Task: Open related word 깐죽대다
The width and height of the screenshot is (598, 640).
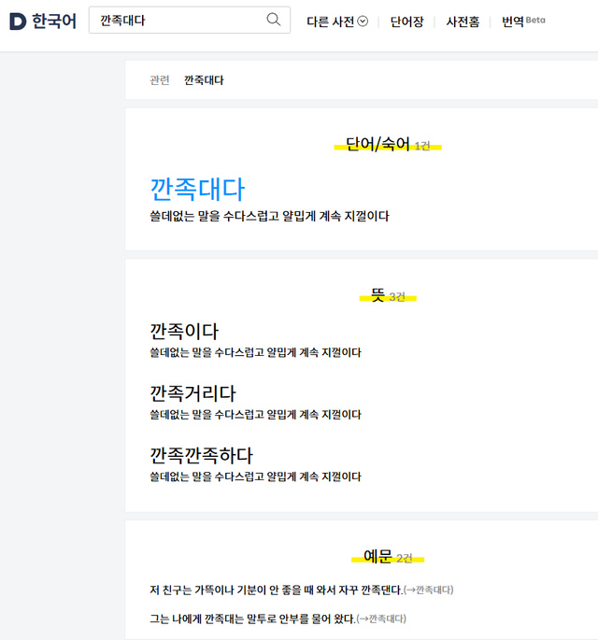Action: click(x=204, y=80)
